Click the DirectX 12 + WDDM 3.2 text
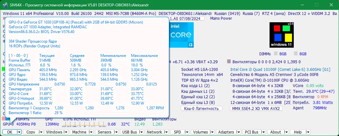This screenshot has width=339, height=136. (x=309, y=14)
